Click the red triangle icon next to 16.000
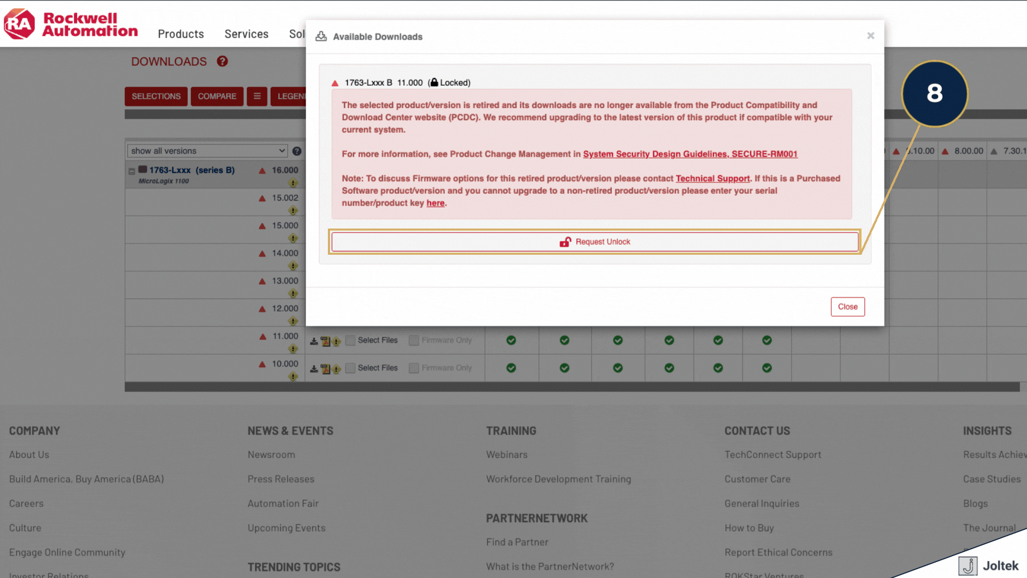 (262, 170)
